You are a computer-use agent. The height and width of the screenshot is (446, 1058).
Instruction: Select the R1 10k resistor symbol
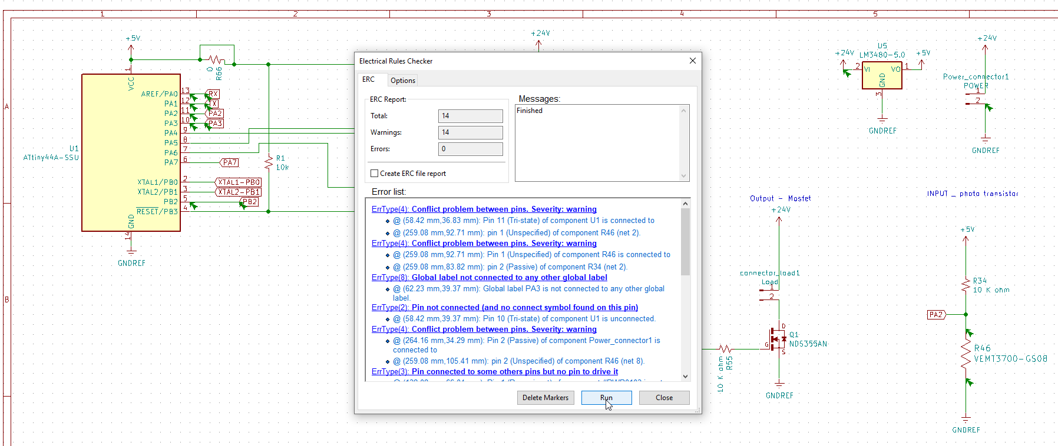pos(269,163)
